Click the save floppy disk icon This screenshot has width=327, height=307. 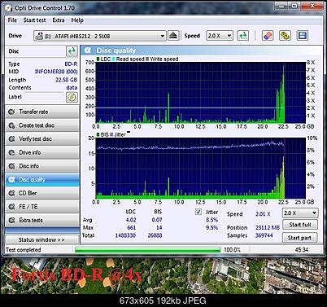click(x=302, y=36)
